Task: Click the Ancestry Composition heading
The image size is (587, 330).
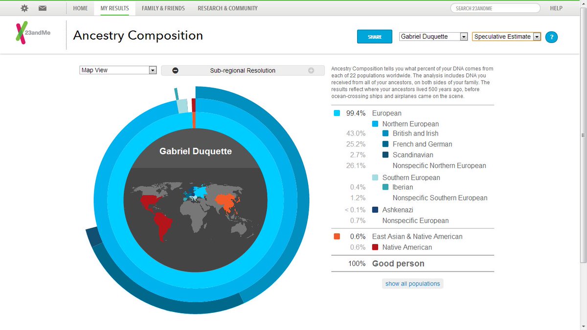Action: 138,36
